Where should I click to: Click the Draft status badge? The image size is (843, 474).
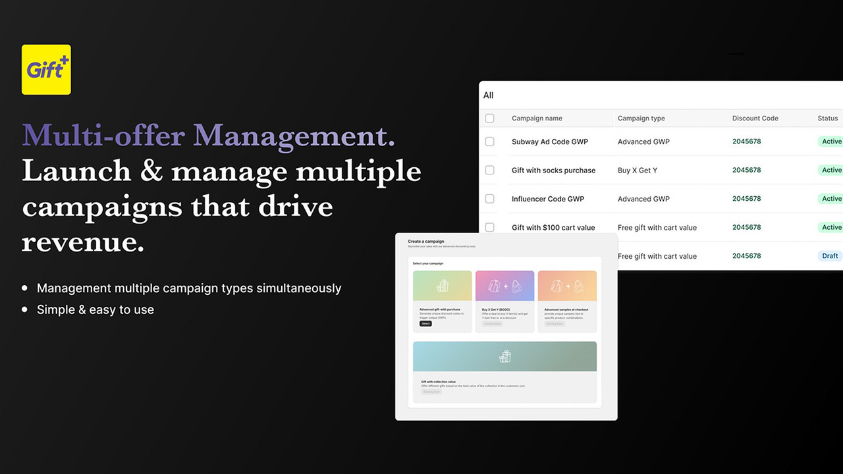click(x=830, y=256)
